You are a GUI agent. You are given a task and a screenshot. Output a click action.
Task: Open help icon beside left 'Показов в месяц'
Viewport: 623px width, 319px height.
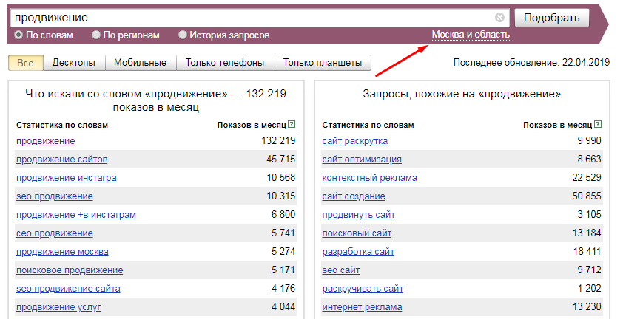pos(292,124)
